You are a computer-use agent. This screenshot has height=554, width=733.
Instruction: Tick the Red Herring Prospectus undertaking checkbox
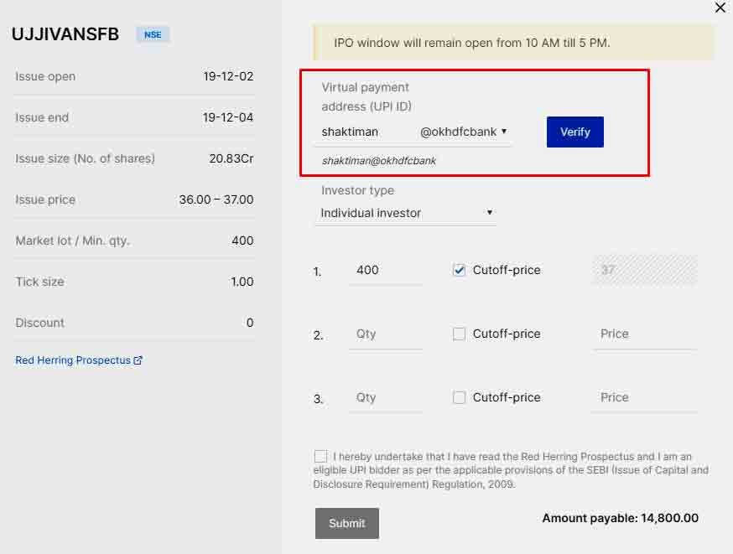click(x=320, y=457)
